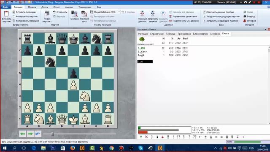Insert the ∞ unclear evaluation symbol
This screenshot has width=270, height=152.
(x=221, y=137)
